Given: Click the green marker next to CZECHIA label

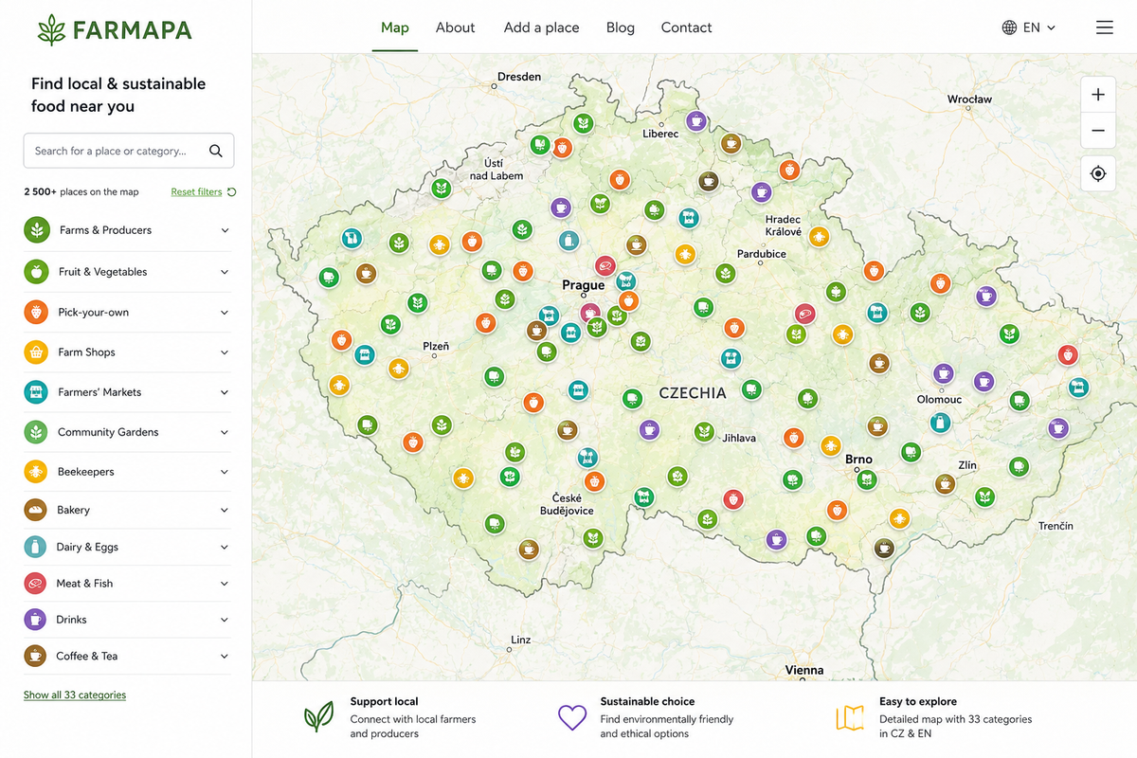Looking at the screenshot, I should 752,389.
